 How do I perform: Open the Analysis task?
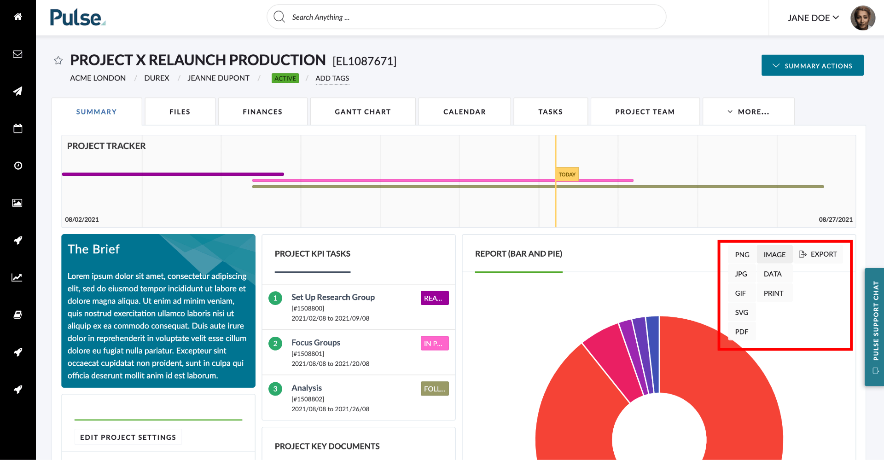click(307, 388)
